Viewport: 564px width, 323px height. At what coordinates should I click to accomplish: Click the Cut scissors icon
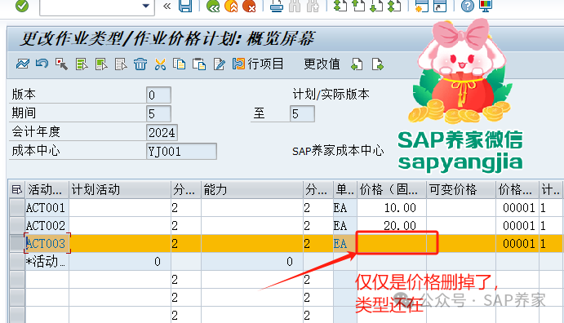pos(160,64)
